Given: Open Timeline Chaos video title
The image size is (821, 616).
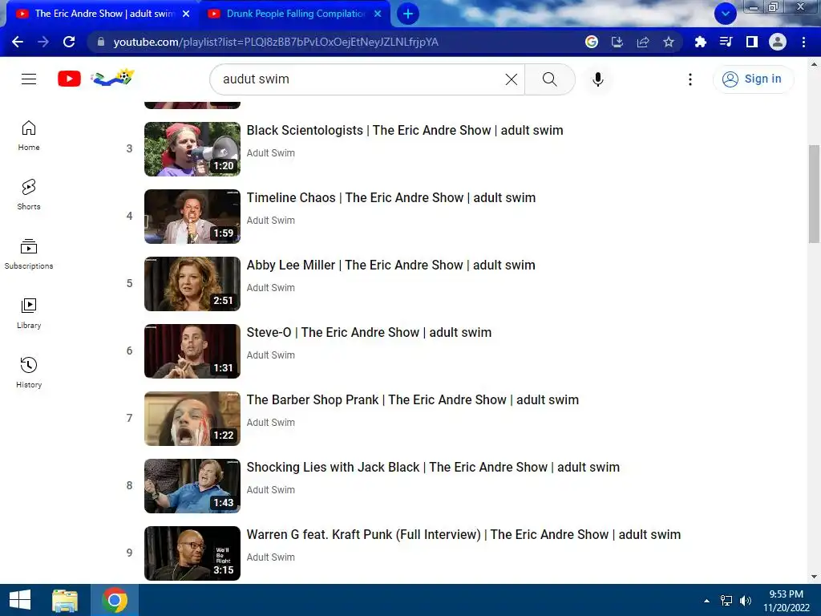Looking at the screenshot, I should point(391,198).
